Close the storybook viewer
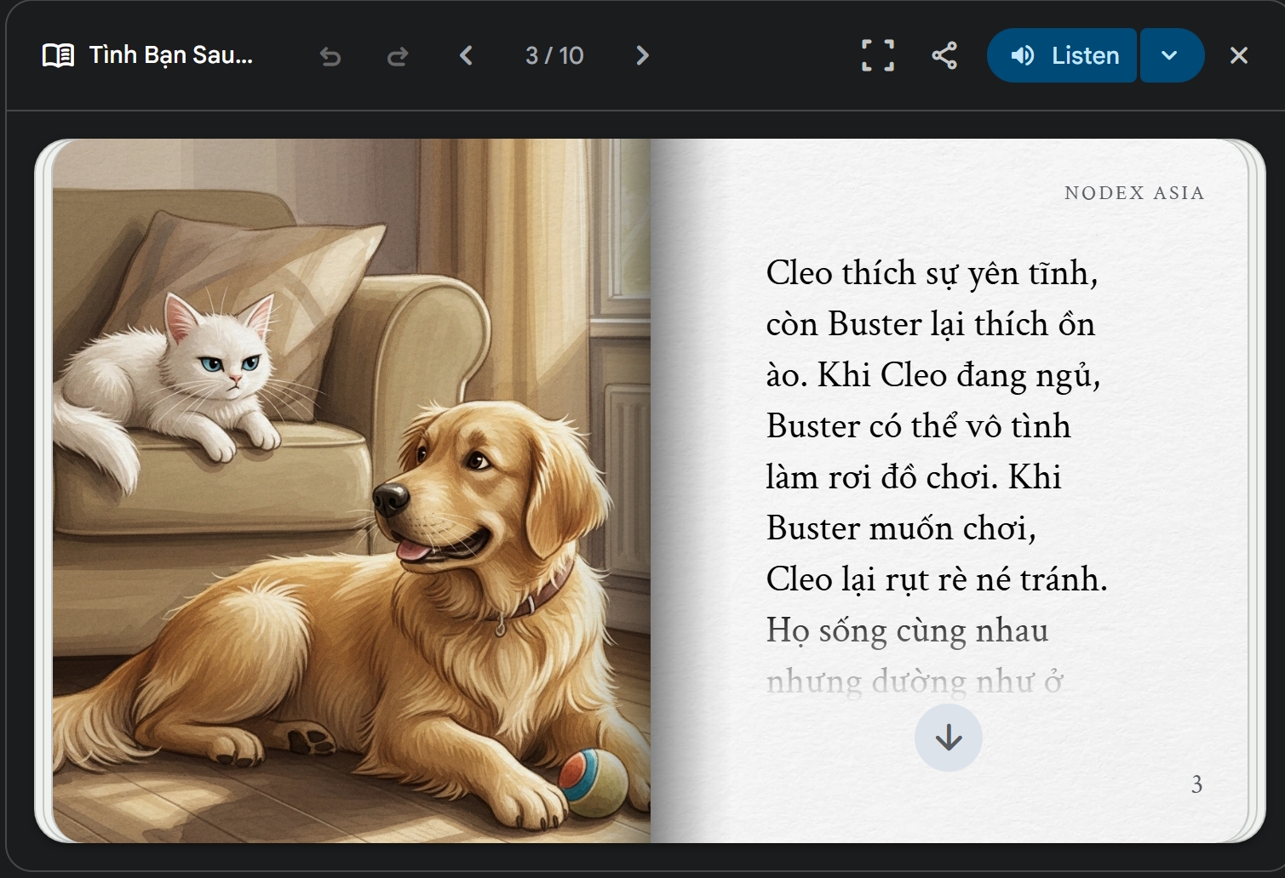The image size is (1285, 878). (x=1239, y=55)
